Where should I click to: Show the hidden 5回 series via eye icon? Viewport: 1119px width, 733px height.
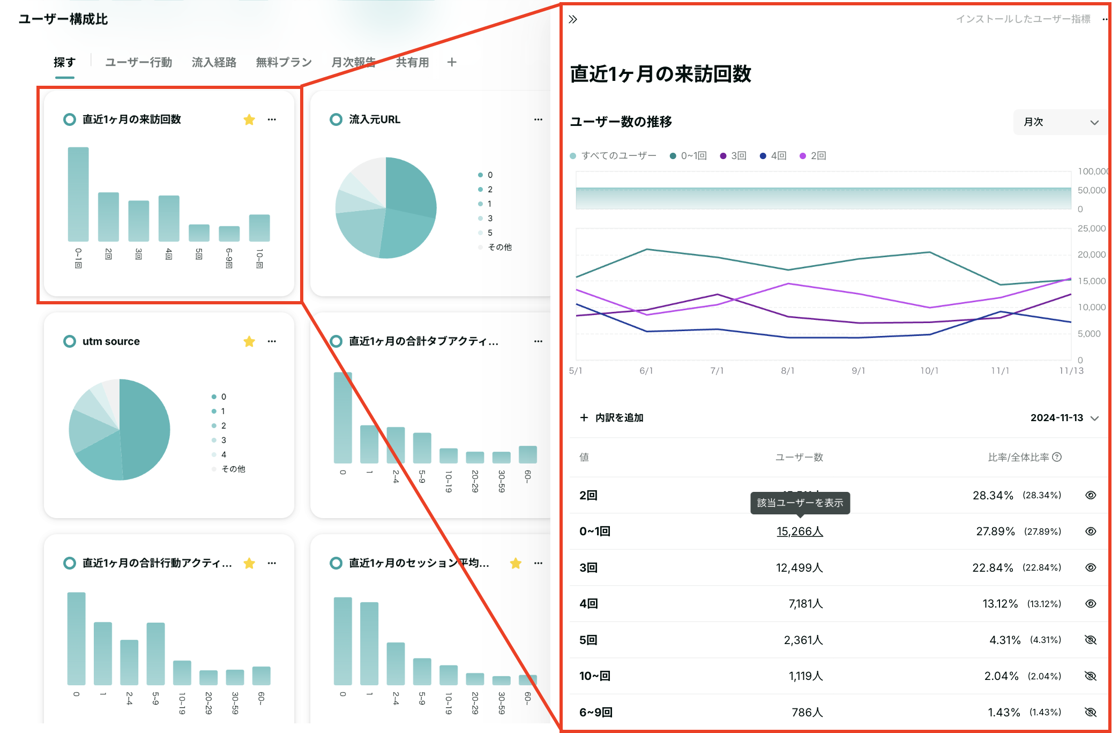click(x=1091, y=640)
